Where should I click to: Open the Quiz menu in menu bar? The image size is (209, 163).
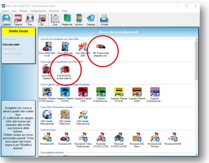[x=14, y=11]
